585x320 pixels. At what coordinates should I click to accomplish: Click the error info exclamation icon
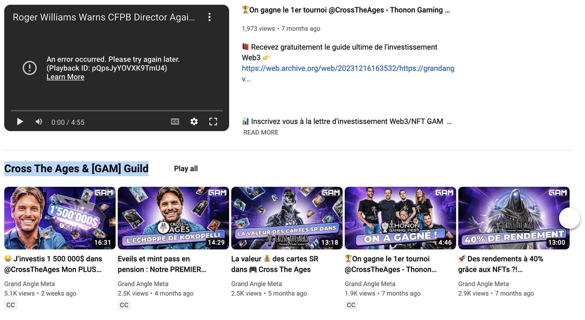pos(30,68)
